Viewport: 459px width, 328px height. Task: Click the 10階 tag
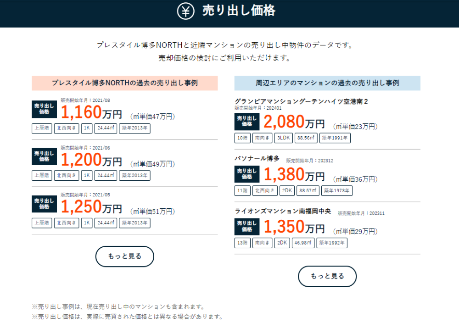tap(242, 138)
